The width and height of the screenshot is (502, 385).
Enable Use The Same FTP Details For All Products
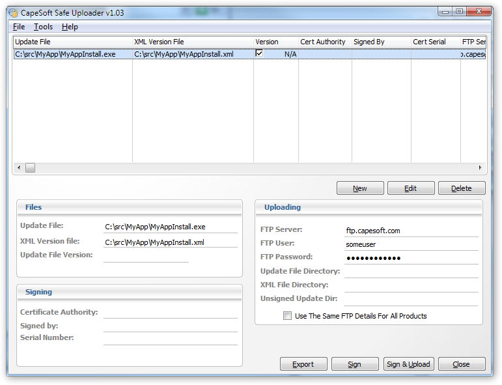coord(288,316)
